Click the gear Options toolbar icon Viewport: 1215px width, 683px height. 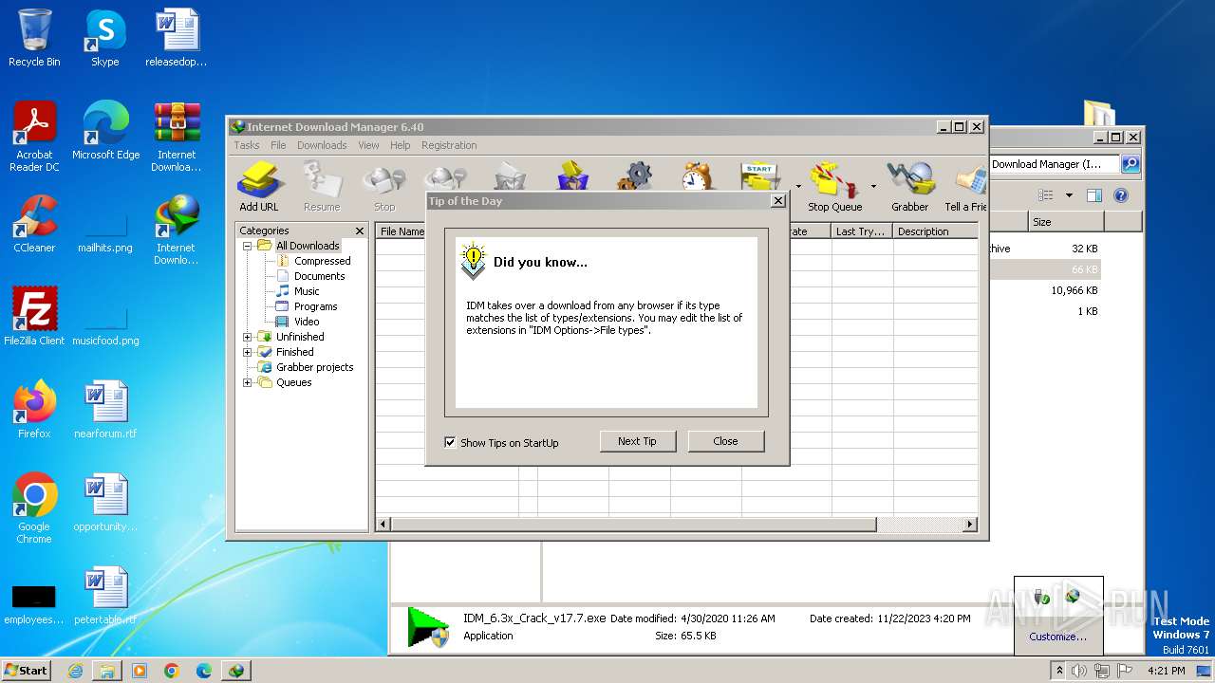(x=634, y=176)
